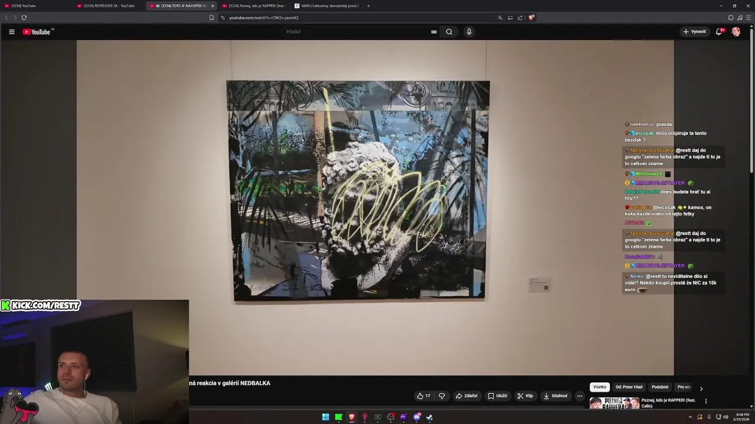Switch to the MAN Exkluzívny zberateľský tab
This screenshot has height=424, width=755.
pos(326,6)
